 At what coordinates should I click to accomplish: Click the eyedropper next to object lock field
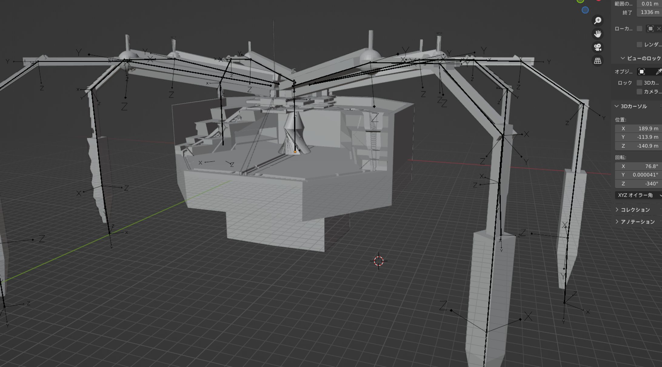658,72
